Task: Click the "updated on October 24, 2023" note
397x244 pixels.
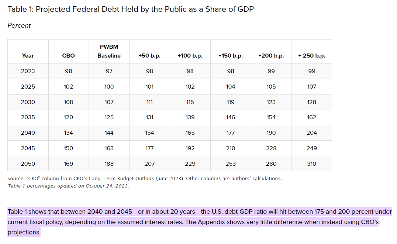Action: tap(68, 186)
